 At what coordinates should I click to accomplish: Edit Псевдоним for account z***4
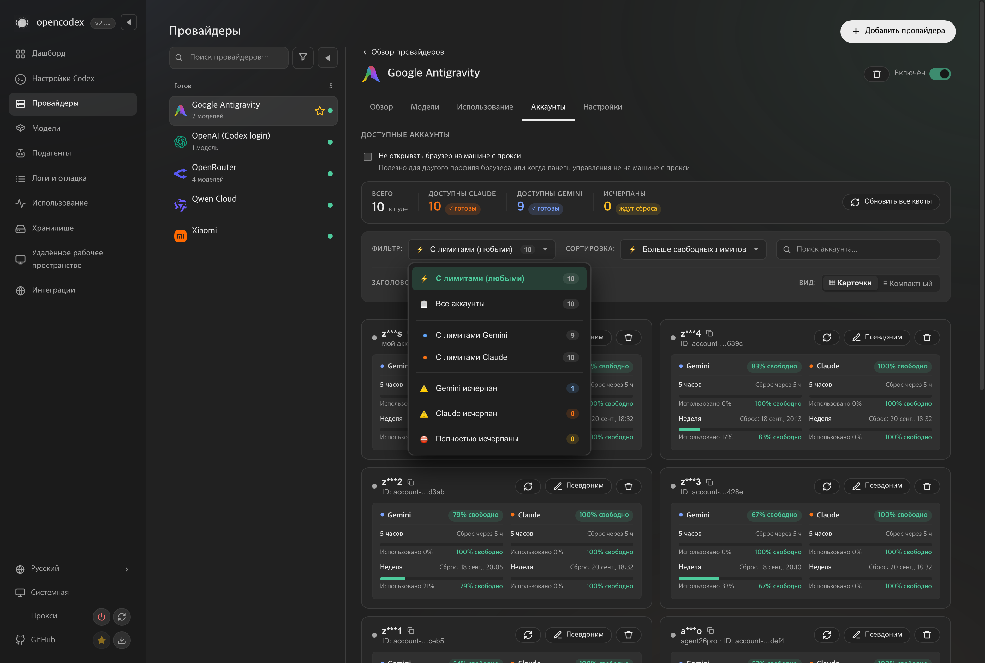click(x=877, y=337)
